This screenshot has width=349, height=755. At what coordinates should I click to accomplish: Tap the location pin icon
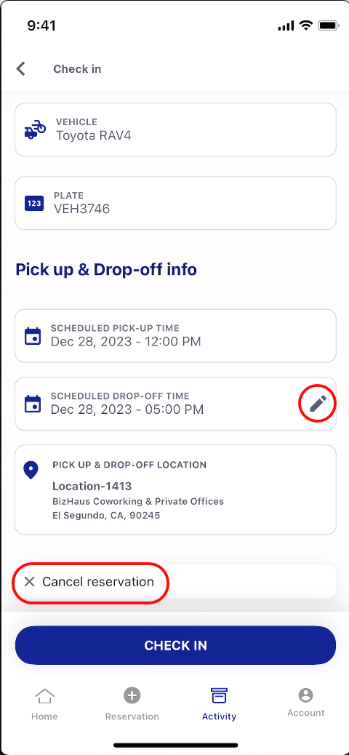31,471
